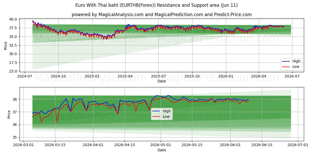
Task: Click the '36' tick on bottom chart
Action: click(x=15, y=125)
